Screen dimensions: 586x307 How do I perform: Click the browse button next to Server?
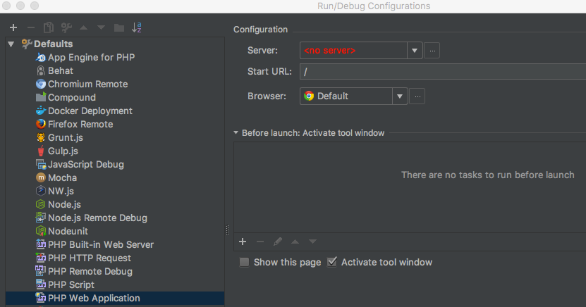click(x=433, y=51)
